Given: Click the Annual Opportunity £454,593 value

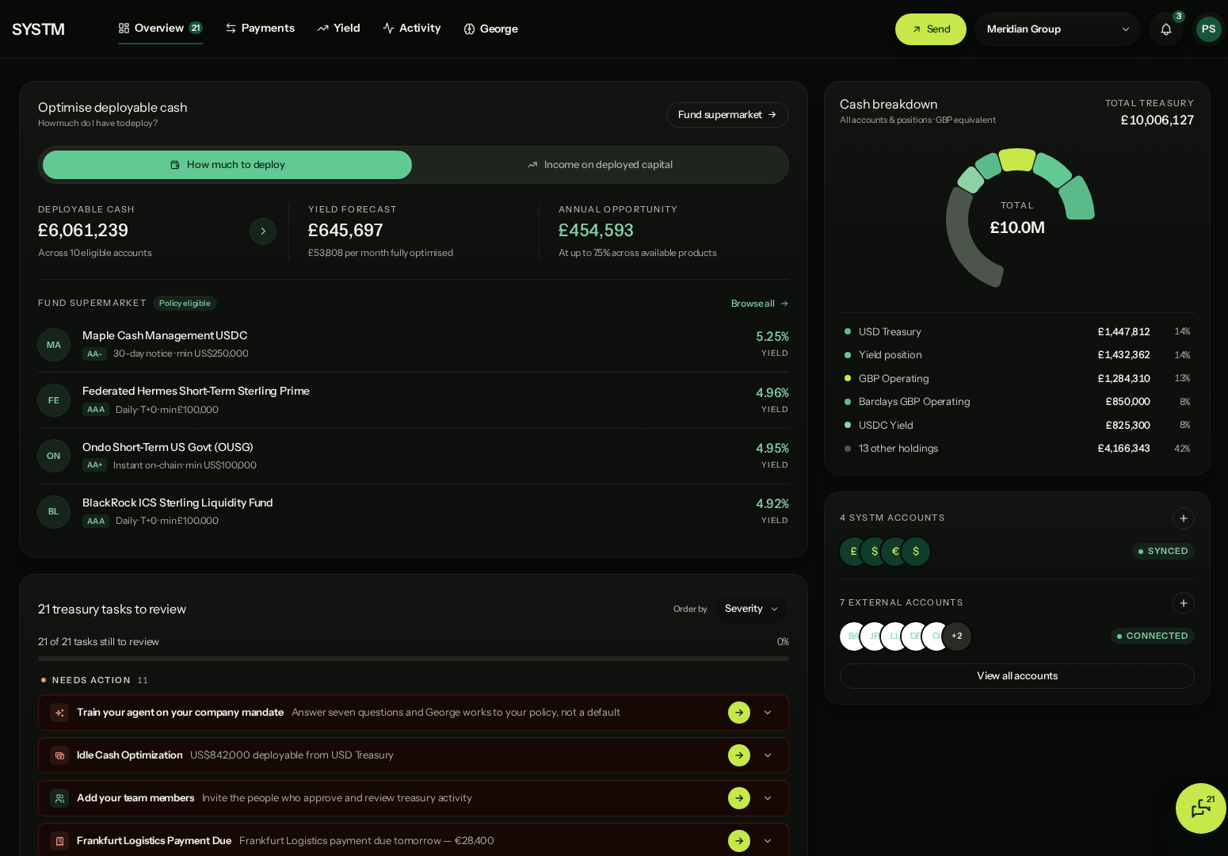Looking at the screenshot, I should point(596,231).
